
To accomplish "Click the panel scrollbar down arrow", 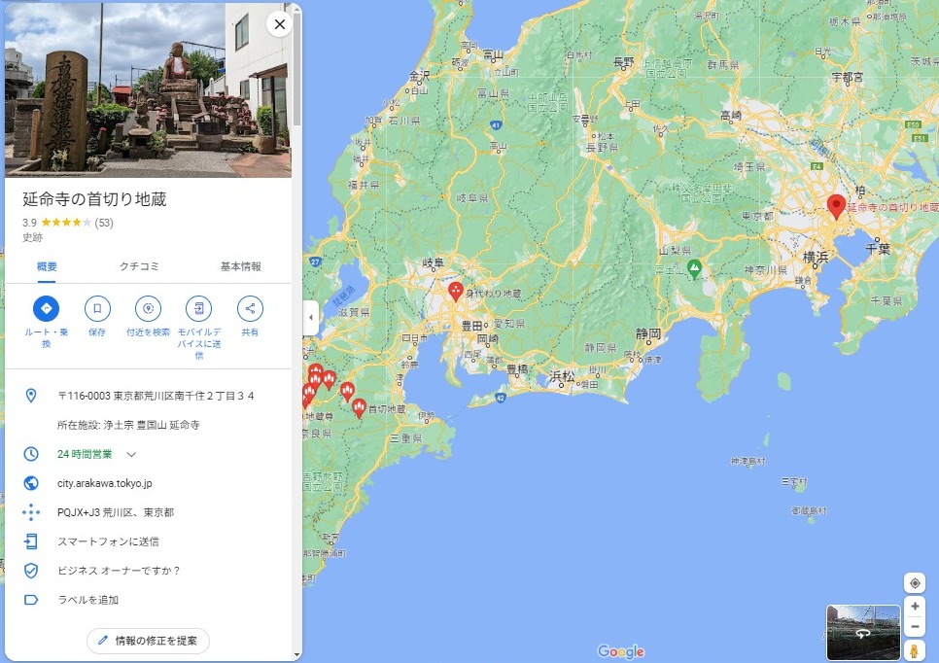I will 296,656.
